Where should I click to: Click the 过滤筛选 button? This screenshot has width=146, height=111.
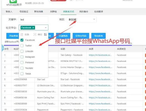tap(63, 36)
